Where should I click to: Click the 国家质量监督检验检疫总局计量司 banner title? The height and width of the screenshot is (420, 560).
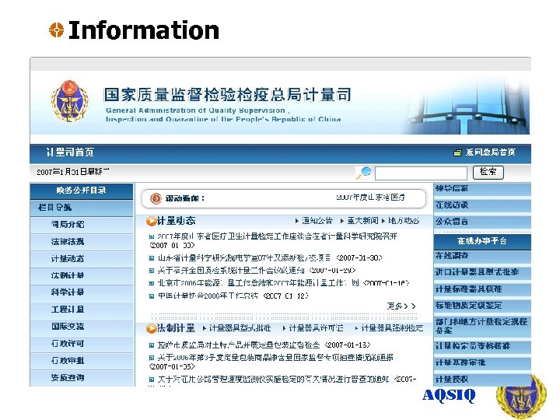(227, 95)
